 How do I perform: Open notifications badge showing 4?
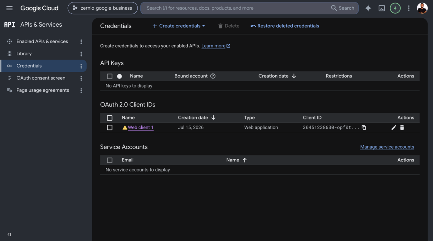tap(395, 8)
